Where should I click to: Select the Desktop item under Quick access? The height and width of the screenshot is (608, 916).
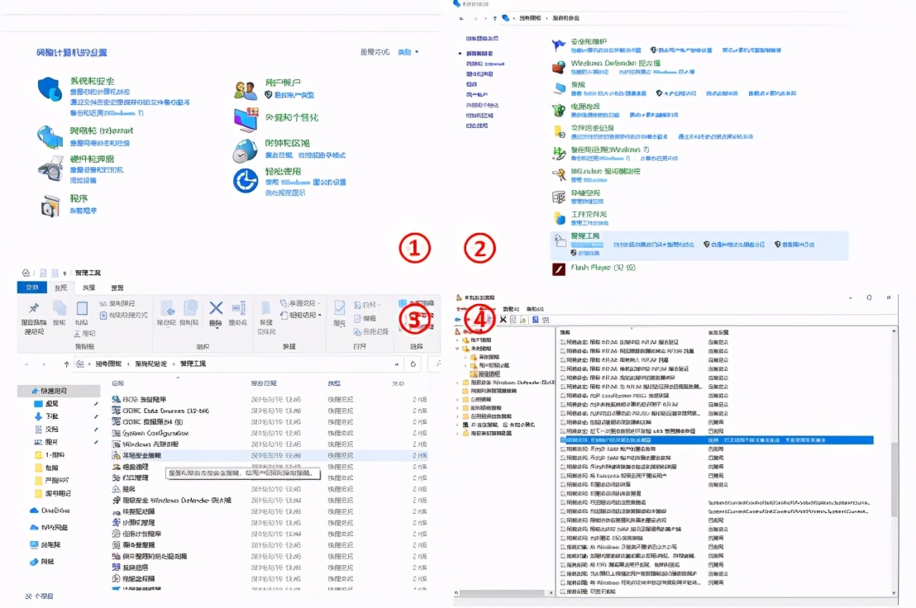pyautogui.click(x=51, y=404)
